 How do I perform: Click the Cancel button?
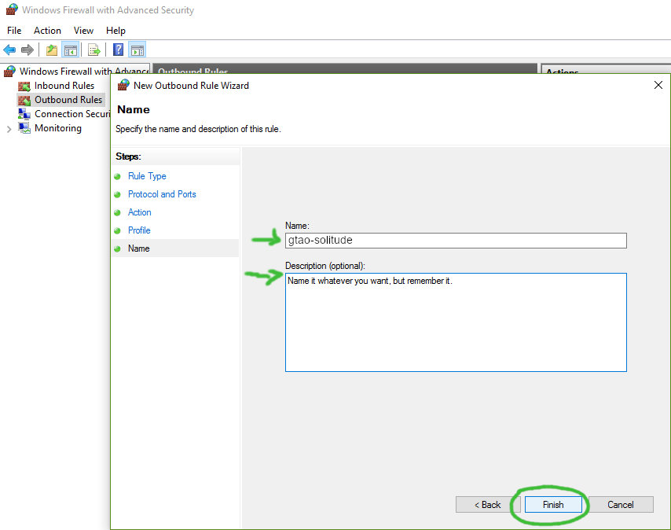click(x=621, y=504)
